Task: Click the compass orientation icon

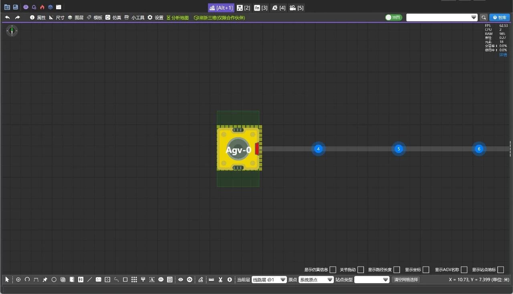Action: click(12, 30)
